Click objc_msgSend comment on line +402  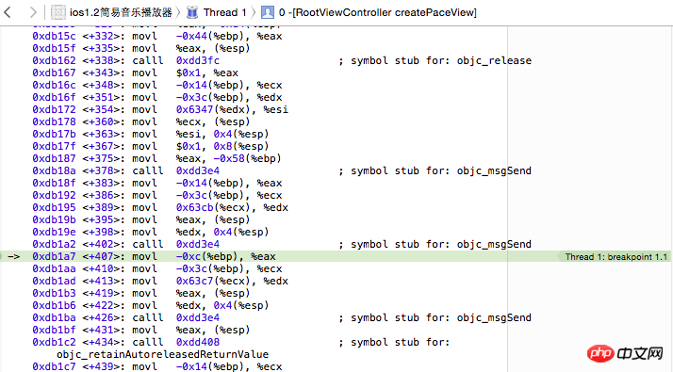(435, 244)
